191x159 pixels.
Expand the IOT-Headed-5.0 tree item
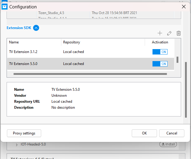17,145
